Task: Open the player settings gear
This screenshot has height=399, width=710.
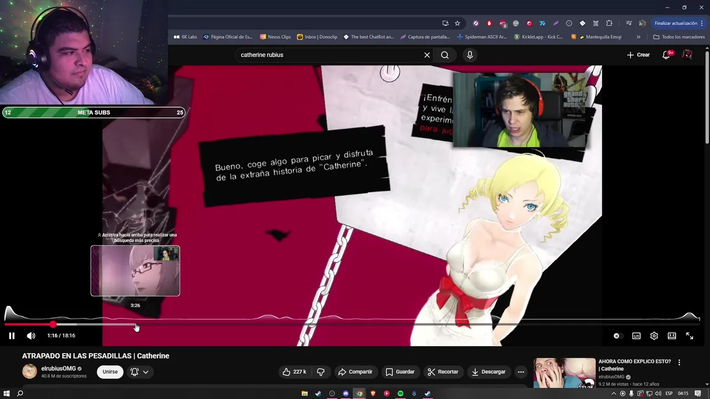Action: point(654,336)
